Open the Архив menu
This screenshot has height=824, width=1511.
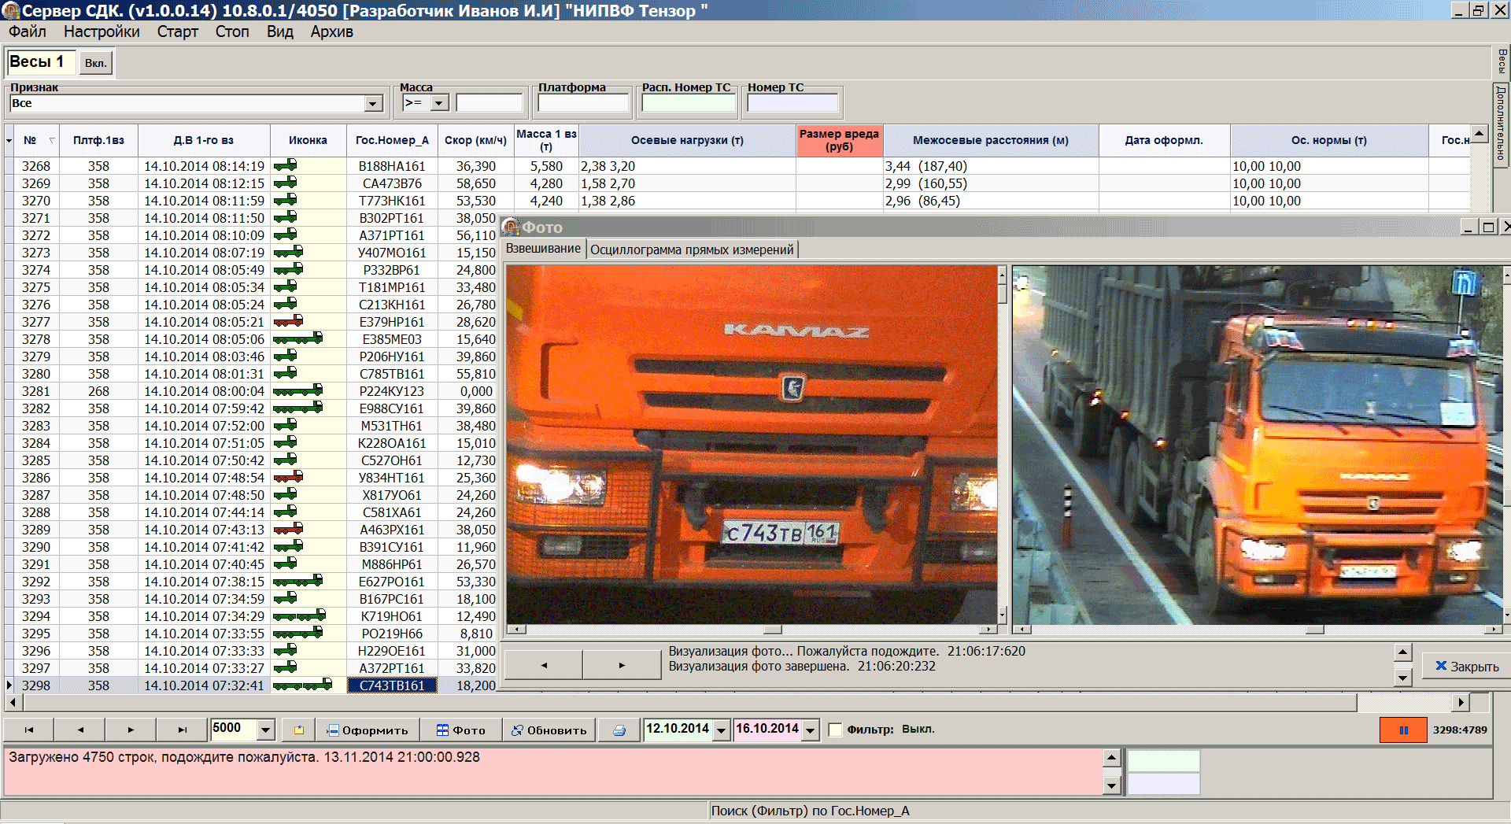[x=331, y=31]
